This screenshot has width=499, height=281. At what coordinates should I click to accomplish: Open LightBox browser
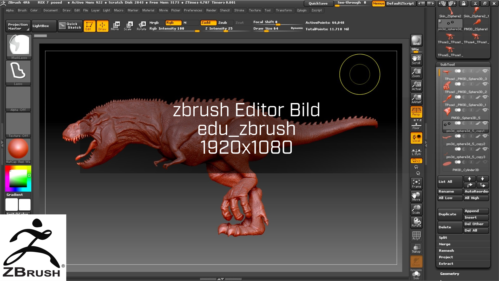[x=44, y=26]
